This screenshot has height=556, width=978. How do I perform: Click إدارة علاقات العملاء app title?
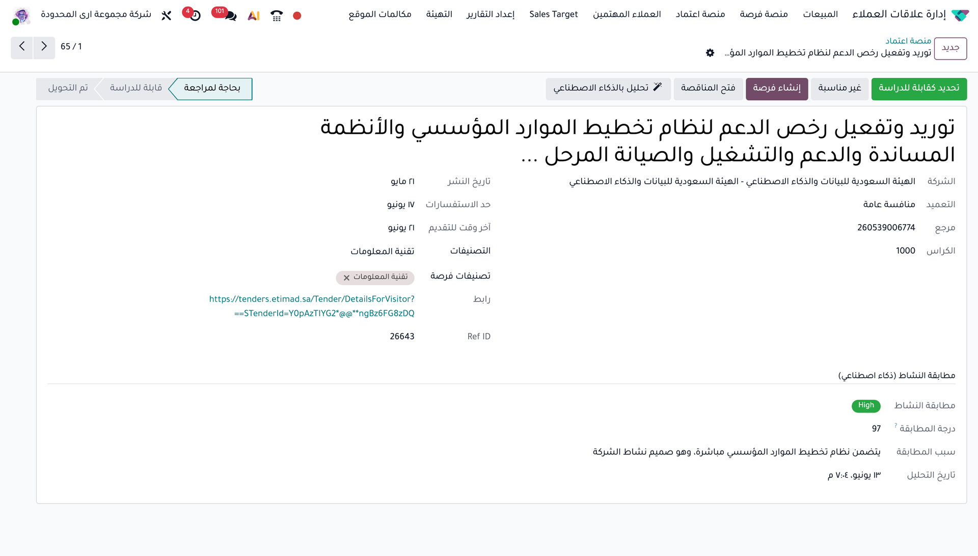click(x=899, y=14)
